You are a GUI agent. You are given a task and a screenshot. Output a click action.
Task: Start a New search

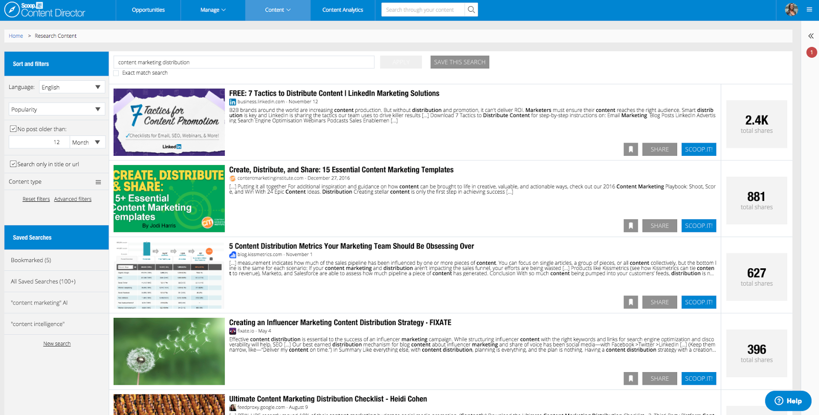[57, 344]
